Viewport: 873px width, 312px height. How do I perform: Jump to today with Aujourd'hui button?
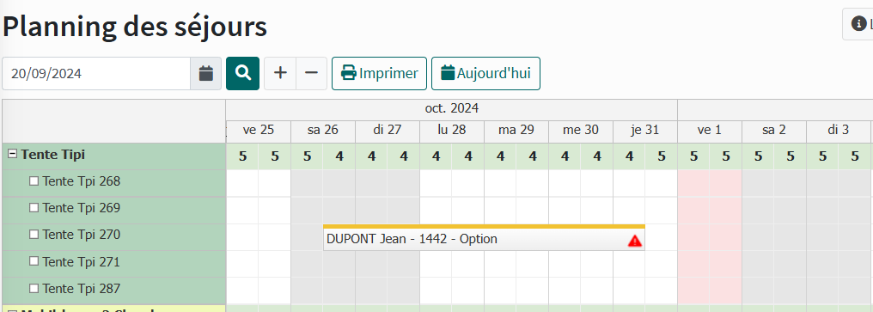tap(485, 73)
